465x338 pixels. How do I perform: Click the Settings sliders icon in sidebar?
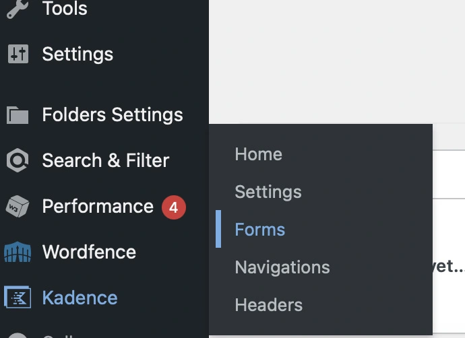pyautogui.click(x=18, y=54)
